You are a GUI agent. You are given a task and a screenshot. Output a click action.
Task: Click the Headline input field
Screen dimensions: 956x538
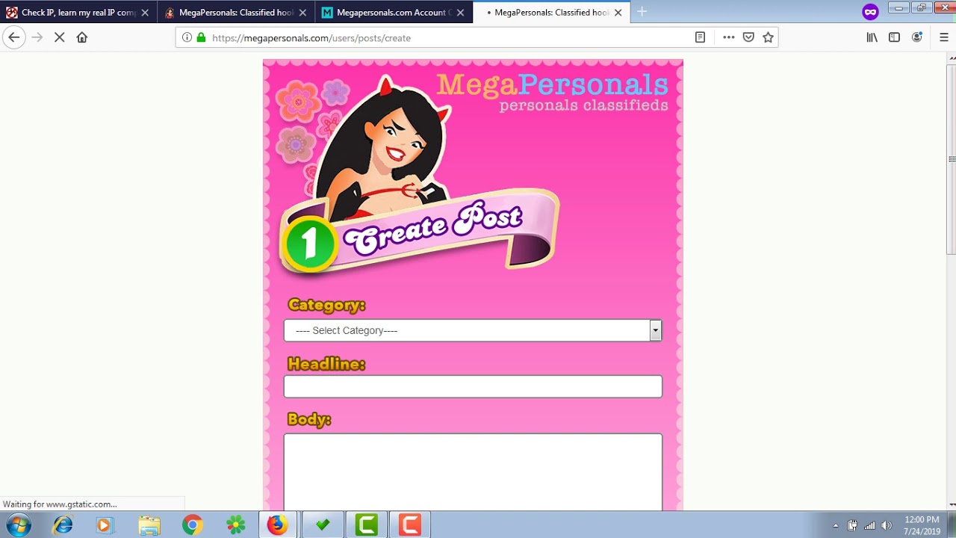coord(473,386)
